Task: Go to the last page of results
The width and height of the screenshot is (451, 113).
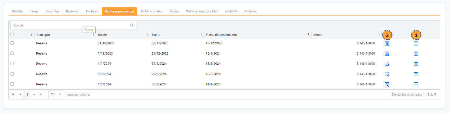Action: (41, 94)
